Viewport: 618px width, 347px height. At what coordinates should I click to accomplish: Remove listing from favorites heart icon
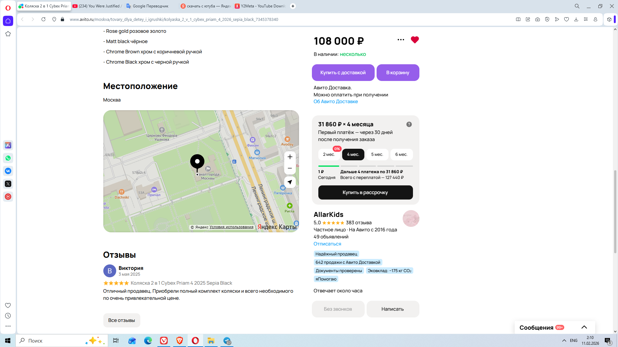pos(415,40)
